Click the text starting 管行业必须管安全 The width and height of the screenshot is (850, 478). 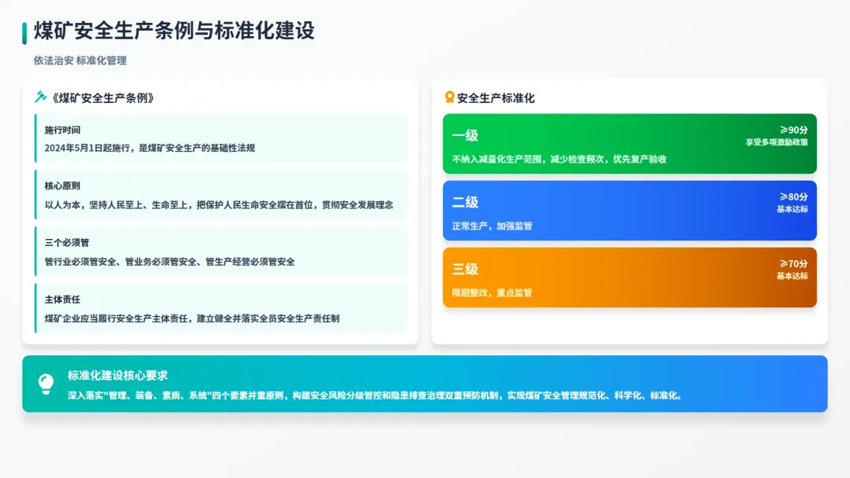(170, 262)
